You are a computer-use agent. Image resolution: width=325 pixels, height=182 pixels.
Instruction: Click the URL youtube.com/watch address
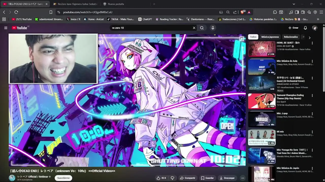[x=88, y=12]
